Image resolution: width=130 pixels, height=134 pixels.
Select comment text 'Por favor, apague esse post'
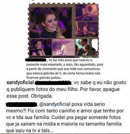[x=63, y=93]
